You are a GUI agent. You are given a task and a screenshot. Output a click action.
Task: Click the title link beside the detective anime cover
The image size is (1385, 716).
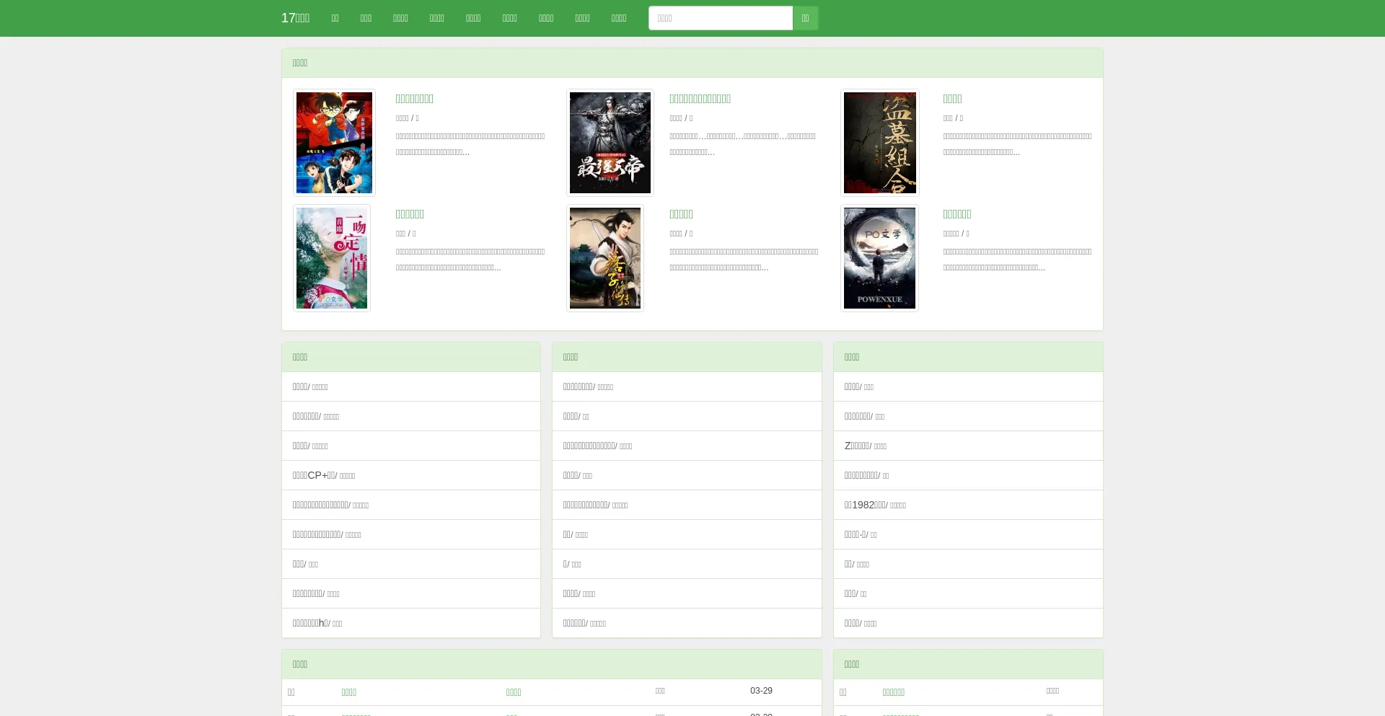pos(414,99)
